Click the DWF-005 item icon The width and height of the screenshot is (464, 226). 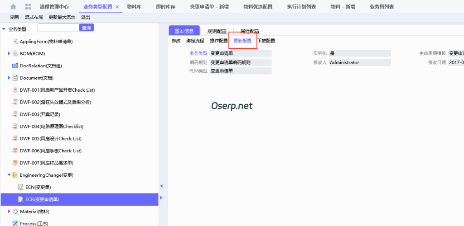pyautogui.click(x=15, y=138)
